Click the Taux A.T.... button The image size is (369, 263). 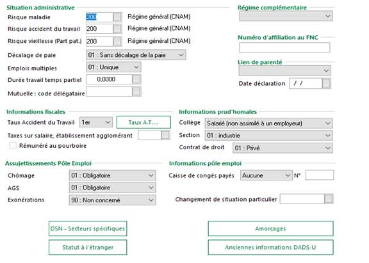pos(143,122)
